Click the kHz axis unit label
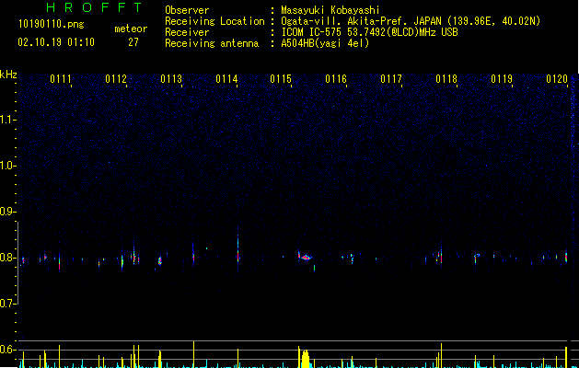579x368 pixels. click(x=8, y=75)
